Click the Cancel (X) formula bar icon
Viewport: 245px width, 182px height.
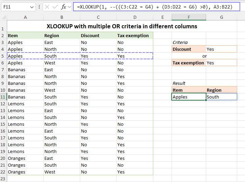[47, 7]
